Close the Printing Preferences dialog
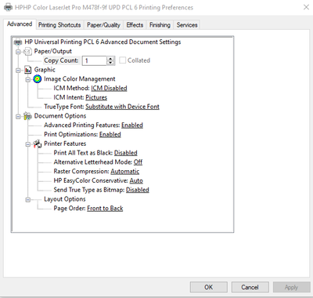 click(x=306, y=7)
